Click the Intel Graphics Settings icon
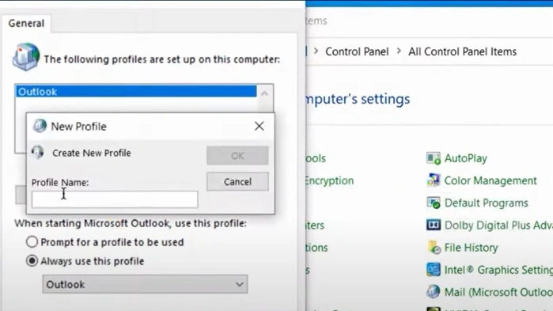The width and height of the screenshot is (553, 311). (x=434, y=270)
